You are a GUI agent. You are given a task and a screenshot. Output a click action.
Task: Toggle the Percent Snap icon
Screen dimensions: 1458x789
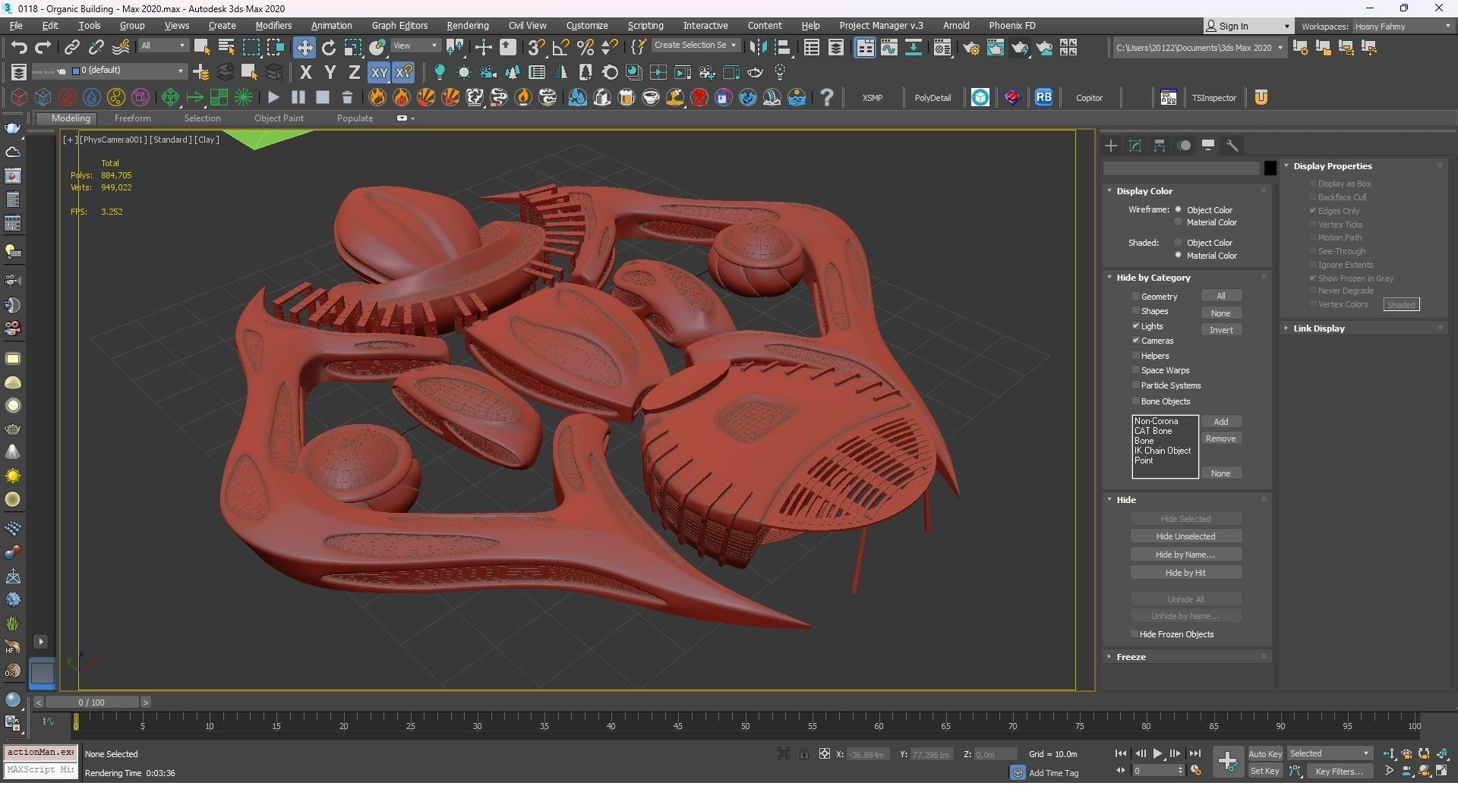tap(585, 47)
